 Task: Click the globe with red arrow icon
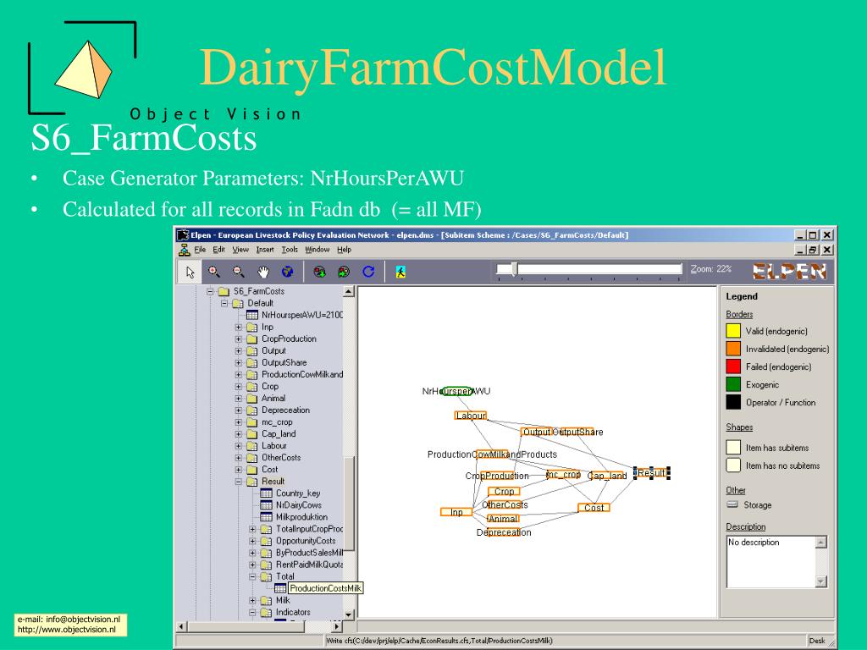344,272
